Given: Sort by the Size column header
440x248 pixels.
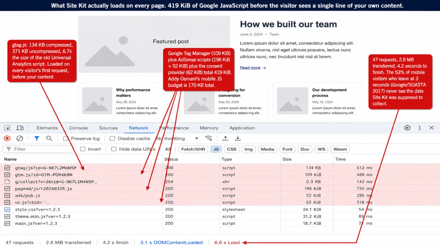Looking at the screenshot, I should coord(287,159).
